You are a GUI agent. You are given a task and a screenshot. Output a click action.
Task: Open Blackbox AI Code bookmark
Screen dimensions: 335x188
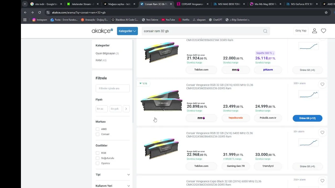pos(125,20)
